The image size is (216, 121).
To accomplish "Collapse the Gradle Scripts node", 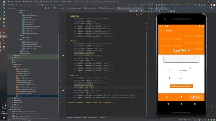I will 9,109.
